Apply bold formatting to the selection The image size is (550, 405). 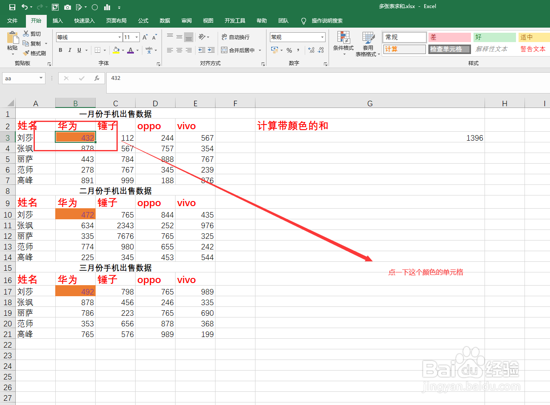click(x=60, y=50)
